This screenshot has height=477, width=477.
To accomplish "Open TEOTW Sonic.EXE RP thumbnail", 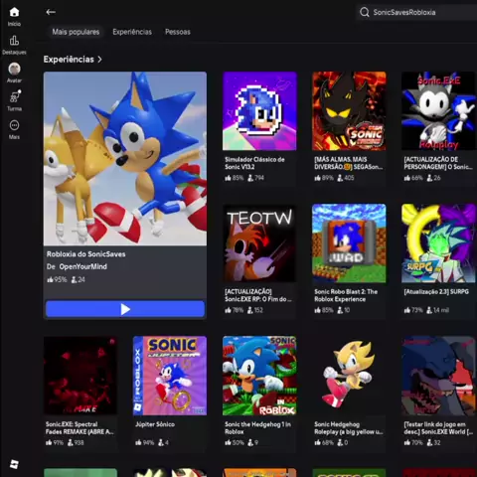I will 259,243.
